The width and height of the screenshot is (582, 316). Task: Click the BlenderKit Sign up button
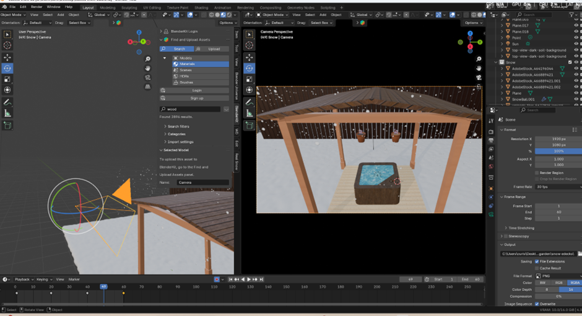click(197, 98)
